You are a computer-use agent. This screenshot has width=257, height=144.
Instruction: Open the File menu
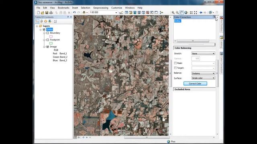(x=38, y=8)
